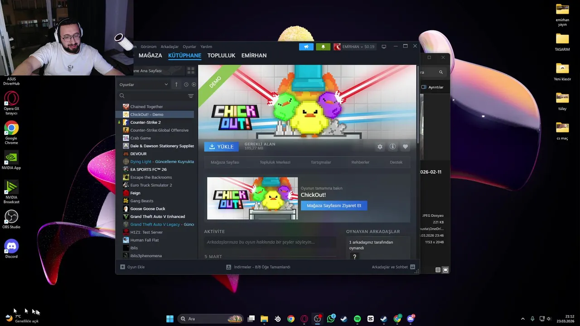Go to TOPLULUK tab
The height and width of the screenshot is (326, 580).
coord(221,55)
